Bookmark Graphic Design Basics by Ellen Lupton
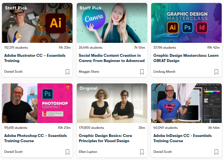 tap(142, 152)
